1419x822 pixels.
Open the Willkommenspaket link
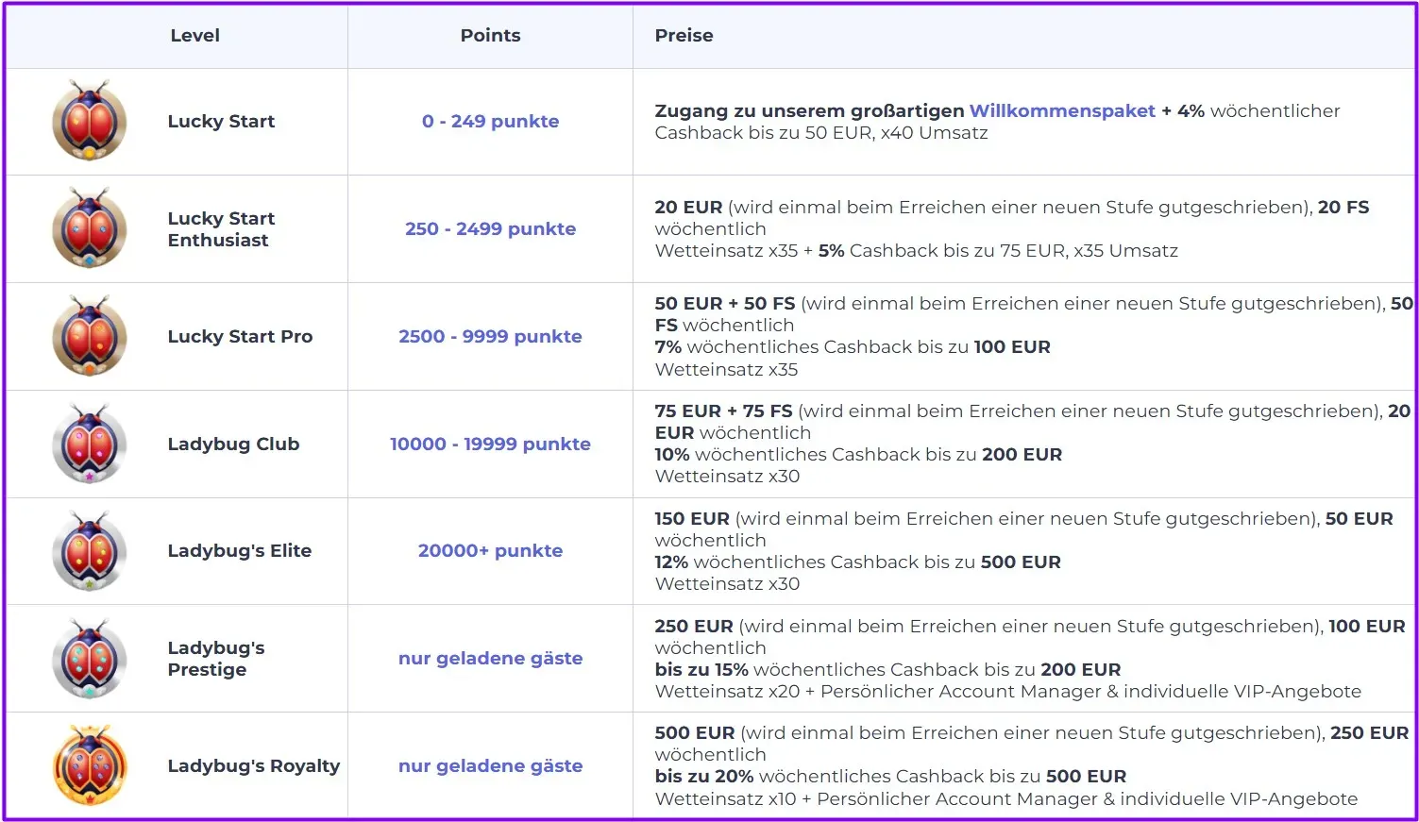[1062, 110]
